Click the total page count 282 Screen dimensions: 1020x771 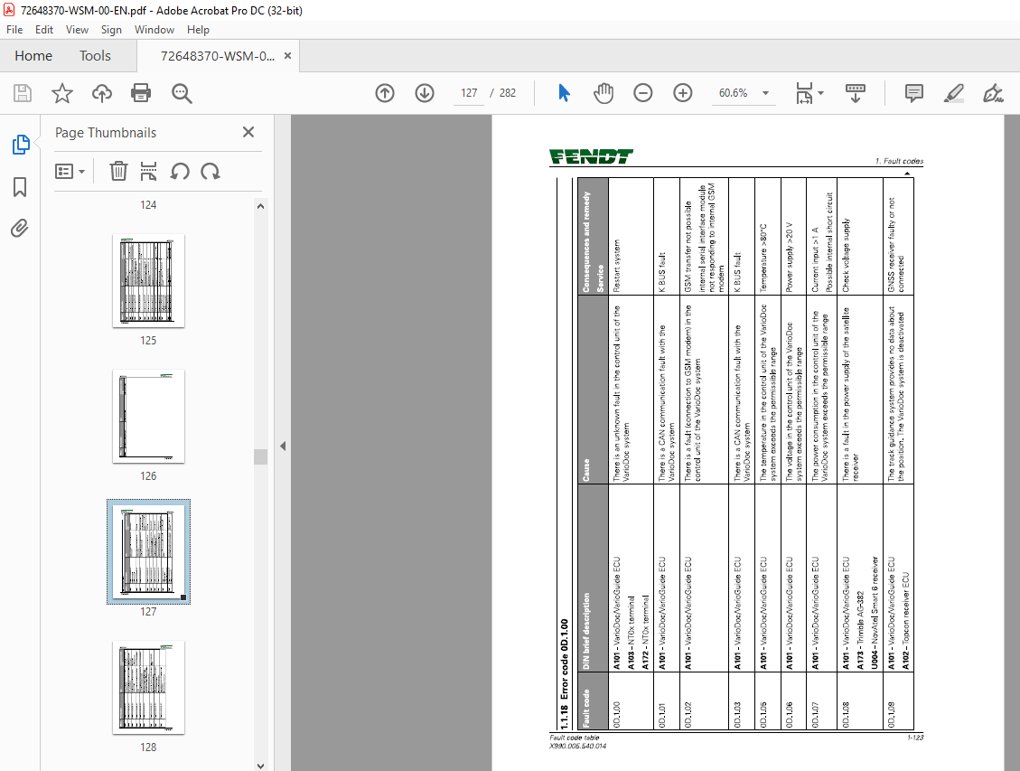click(508, 93)
